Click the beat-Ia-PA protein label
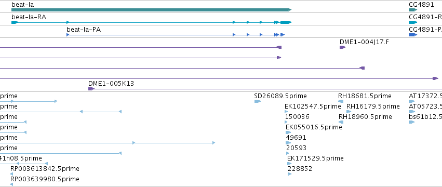Image resolution: width=442 pixels, height=187 pixels. (84, 29)
